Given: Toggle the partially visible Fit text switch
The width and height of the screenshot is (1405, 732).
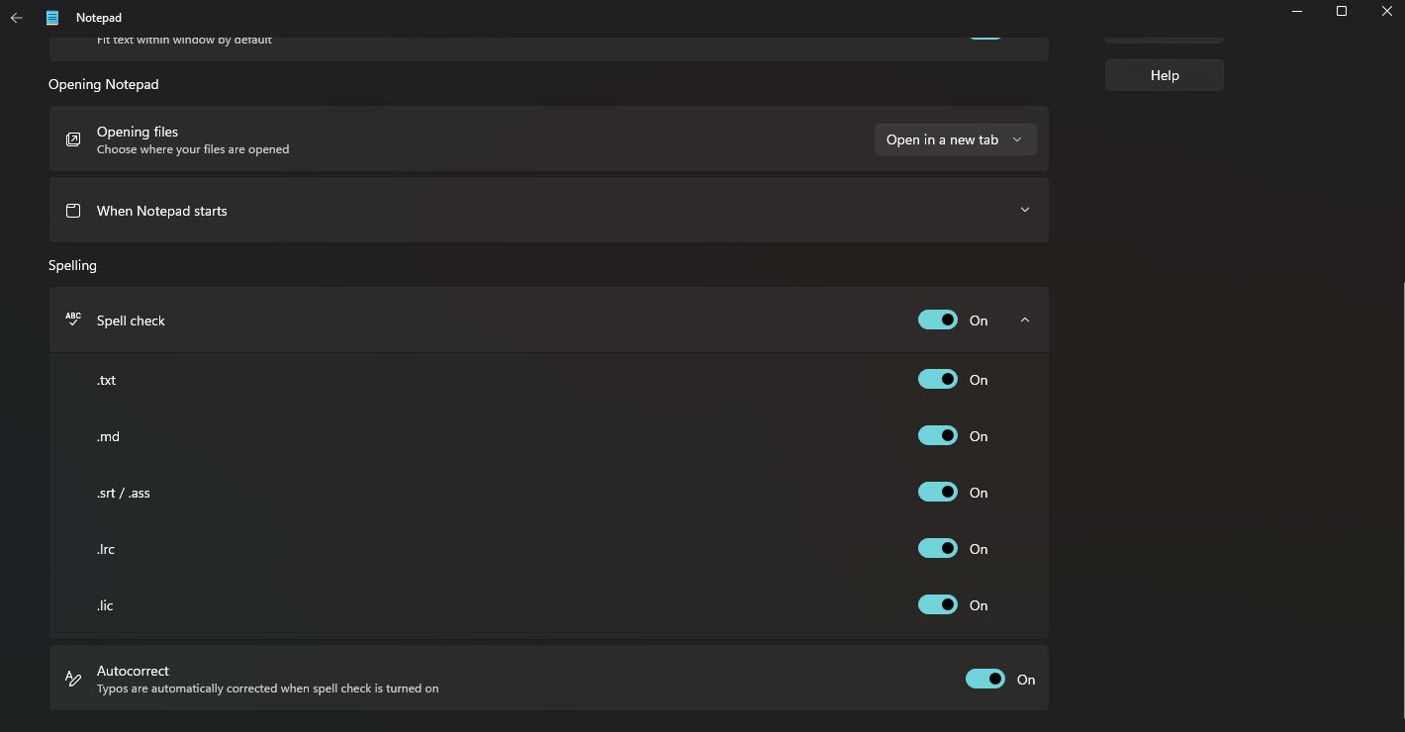Looking at the screenshot, I should click(985, 36).
